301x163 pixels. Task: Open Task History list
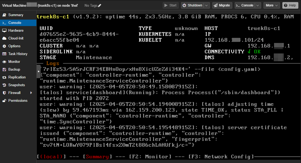(18, 54)
